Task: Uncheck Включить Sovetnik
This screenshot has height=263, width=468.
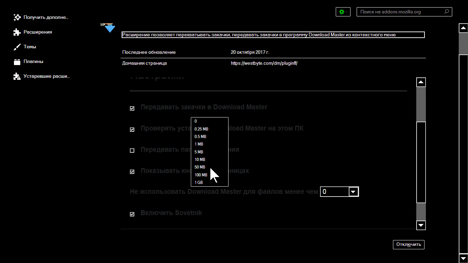Action: tap(132, 214)
